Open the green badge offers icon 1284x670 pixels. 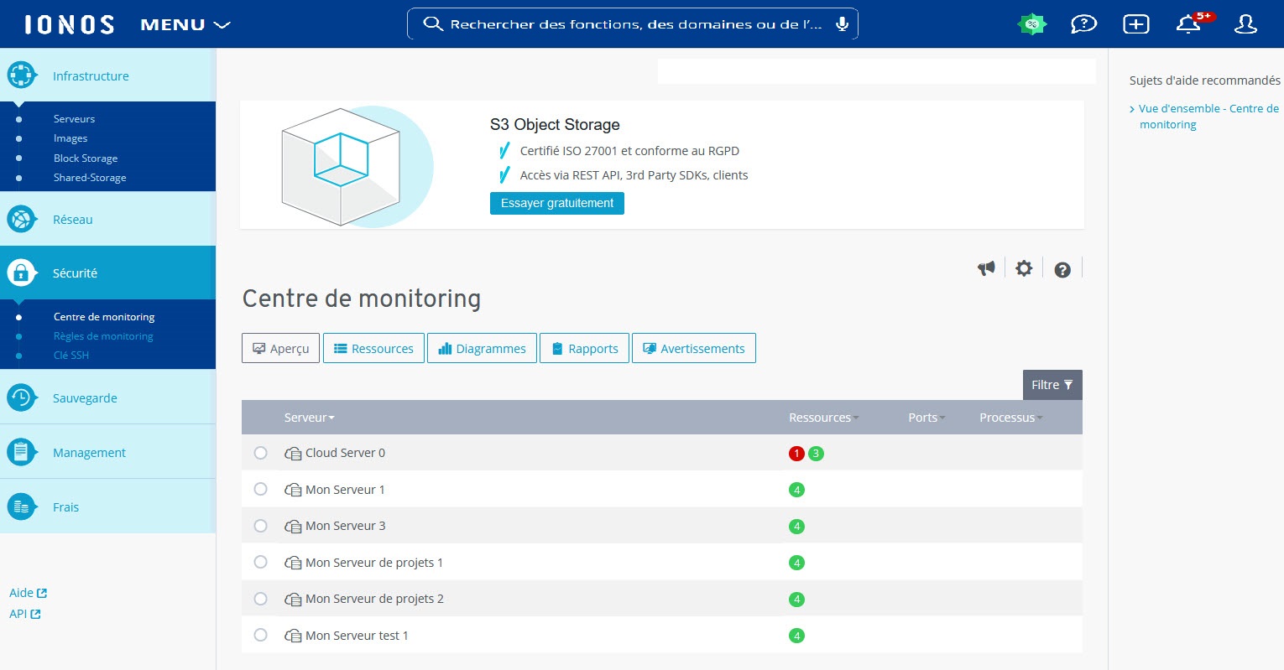tap(1032, 24)
